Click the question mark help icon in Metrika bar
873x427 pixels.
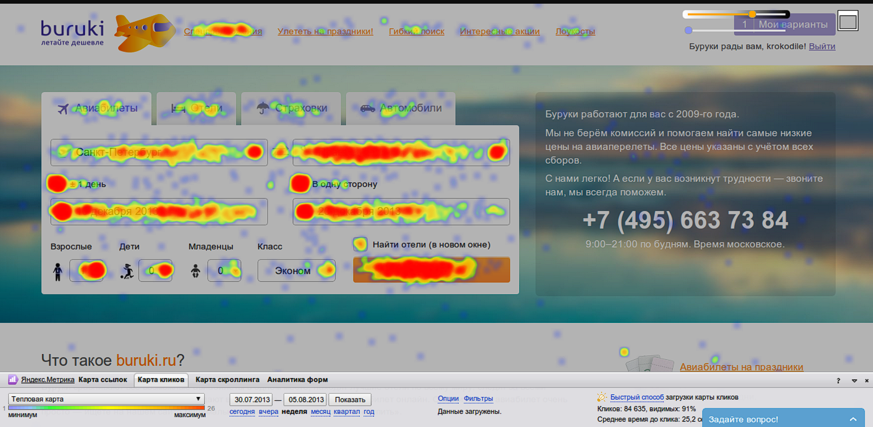point(838,381)
